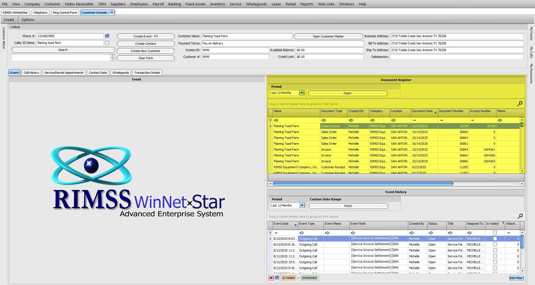Click the Create New Customer button
The image size is (535, 285).
tap(145, 51)
